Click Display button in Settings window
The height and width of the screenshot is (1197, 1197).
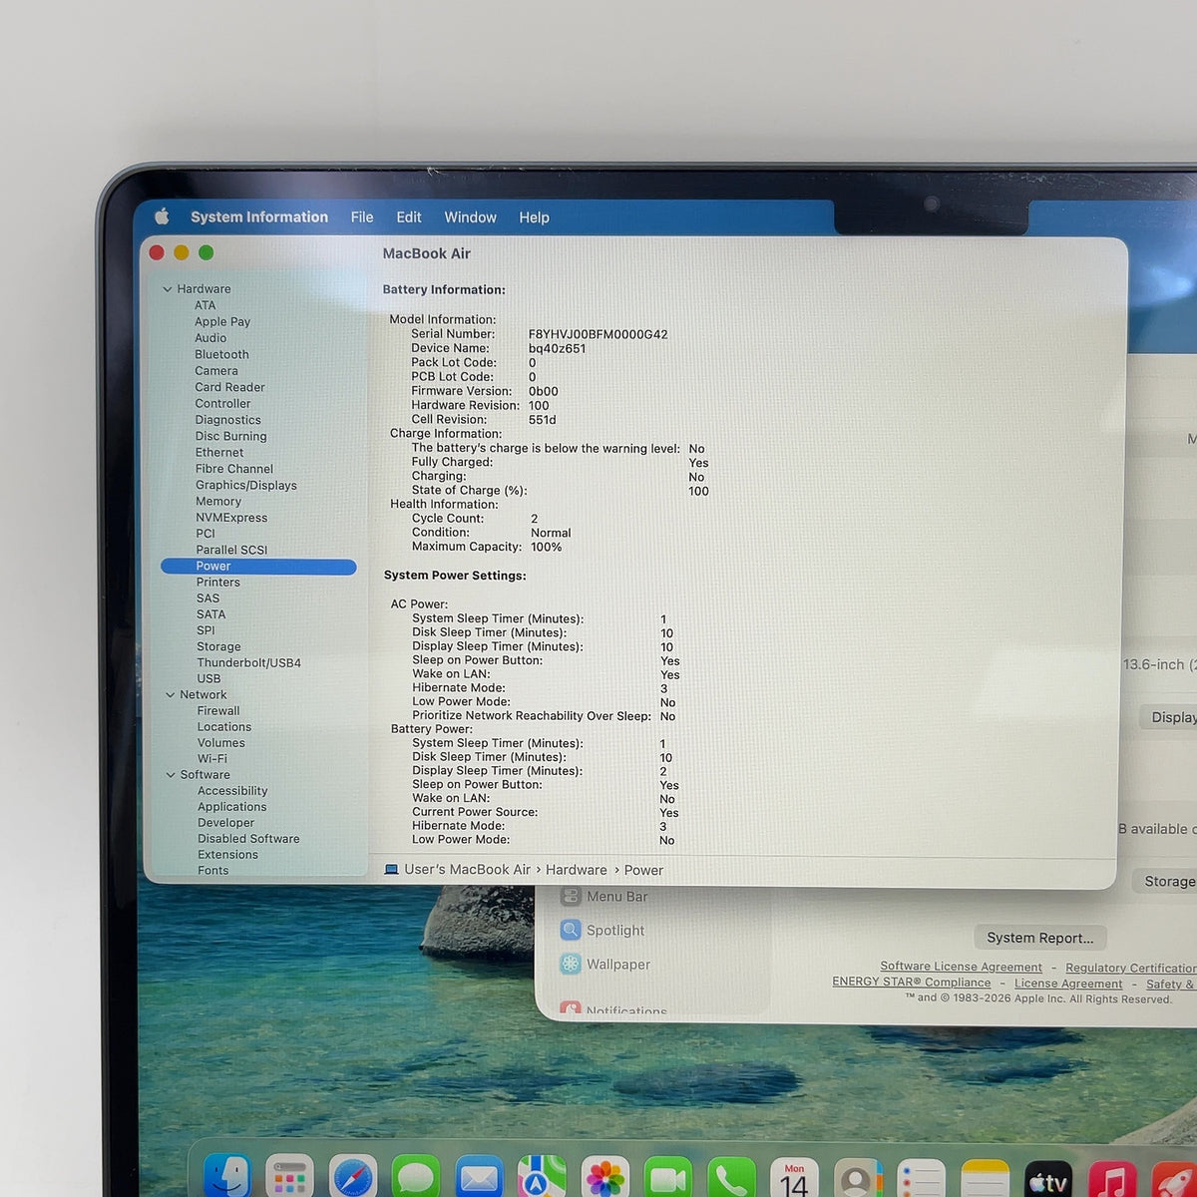pyautogui.click(x=1168, y=717)
